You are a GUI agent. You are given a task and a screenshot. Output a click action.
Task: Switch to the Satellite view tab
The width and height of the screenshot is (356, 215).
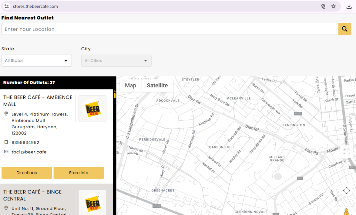(x=157, y=85)
